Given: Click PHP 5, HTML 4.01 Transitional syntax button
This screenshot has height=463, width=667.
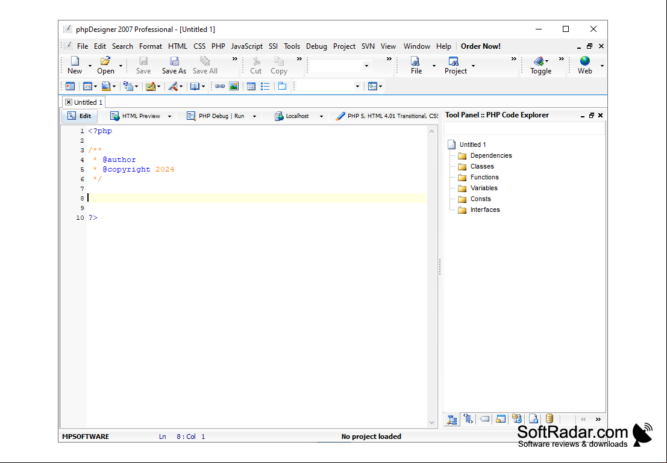Looking at the screenshot, I should pyautogui.click(x=387, y=116).
